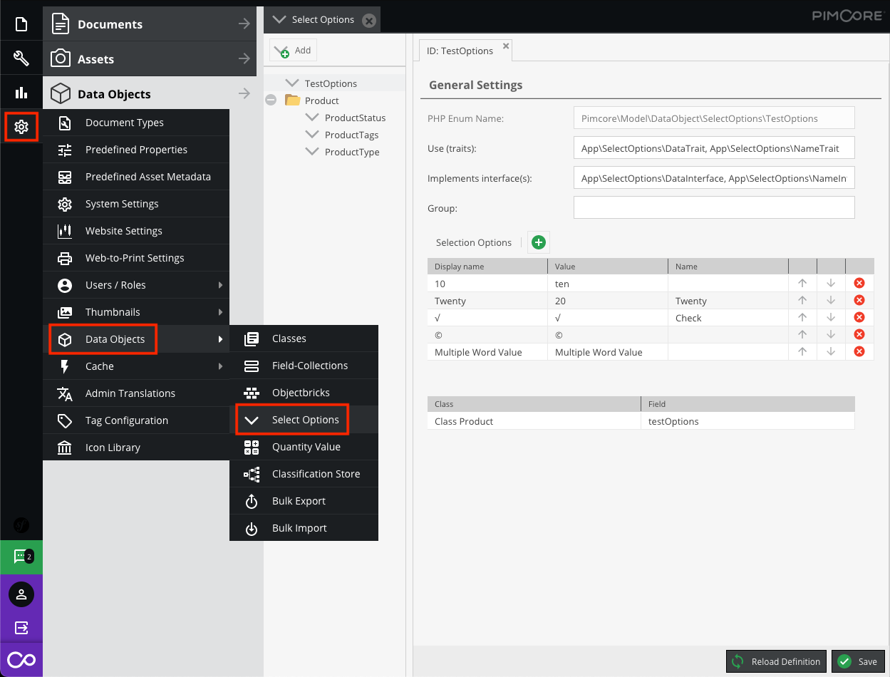
Task: Select ProductType tree item
Action: coord(352,152)
